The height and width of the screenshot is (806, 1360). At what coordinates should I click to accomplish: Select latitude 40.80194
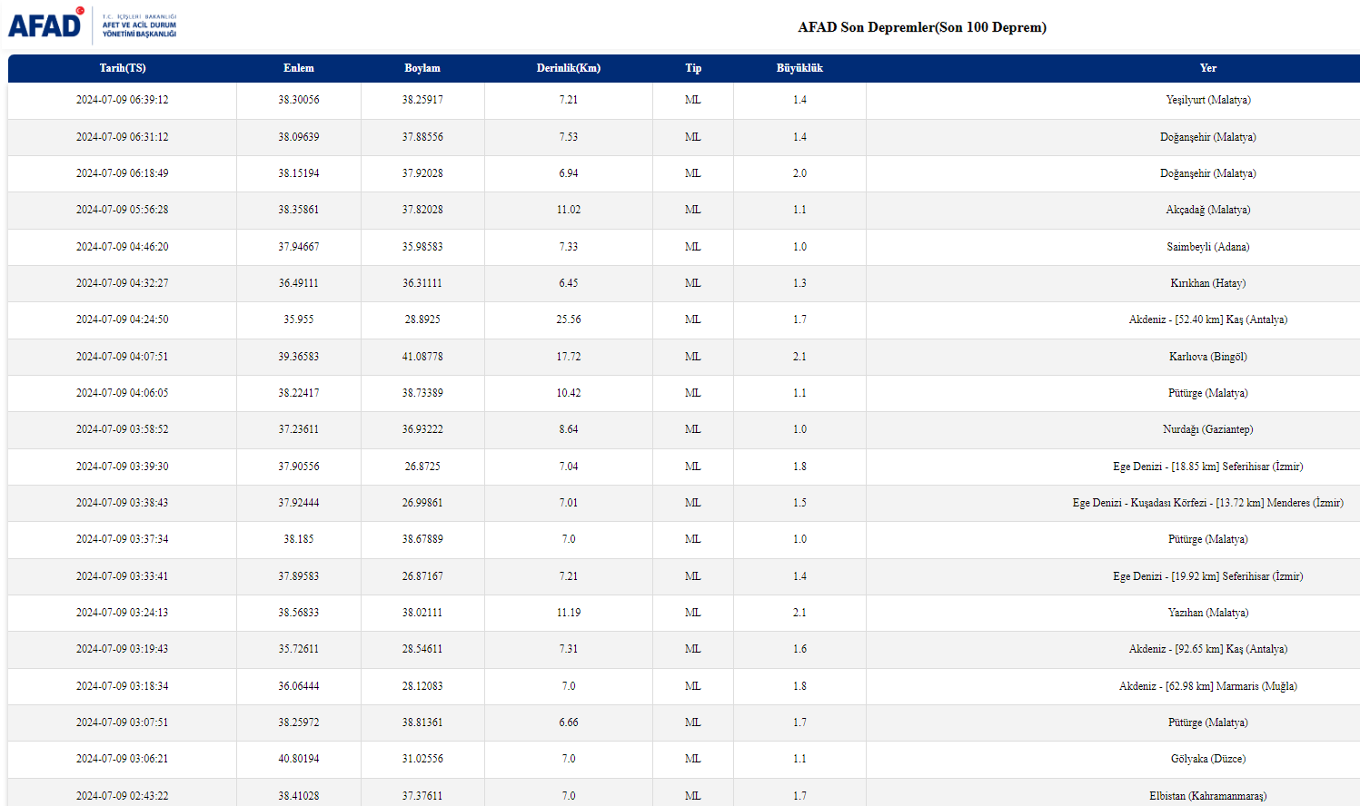(x=299, y=759)
